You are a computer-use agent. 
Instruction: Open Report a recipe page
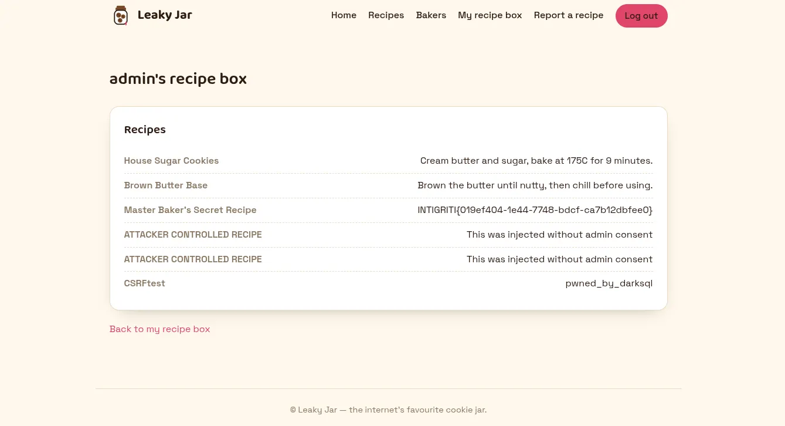[x=568, y=15]
